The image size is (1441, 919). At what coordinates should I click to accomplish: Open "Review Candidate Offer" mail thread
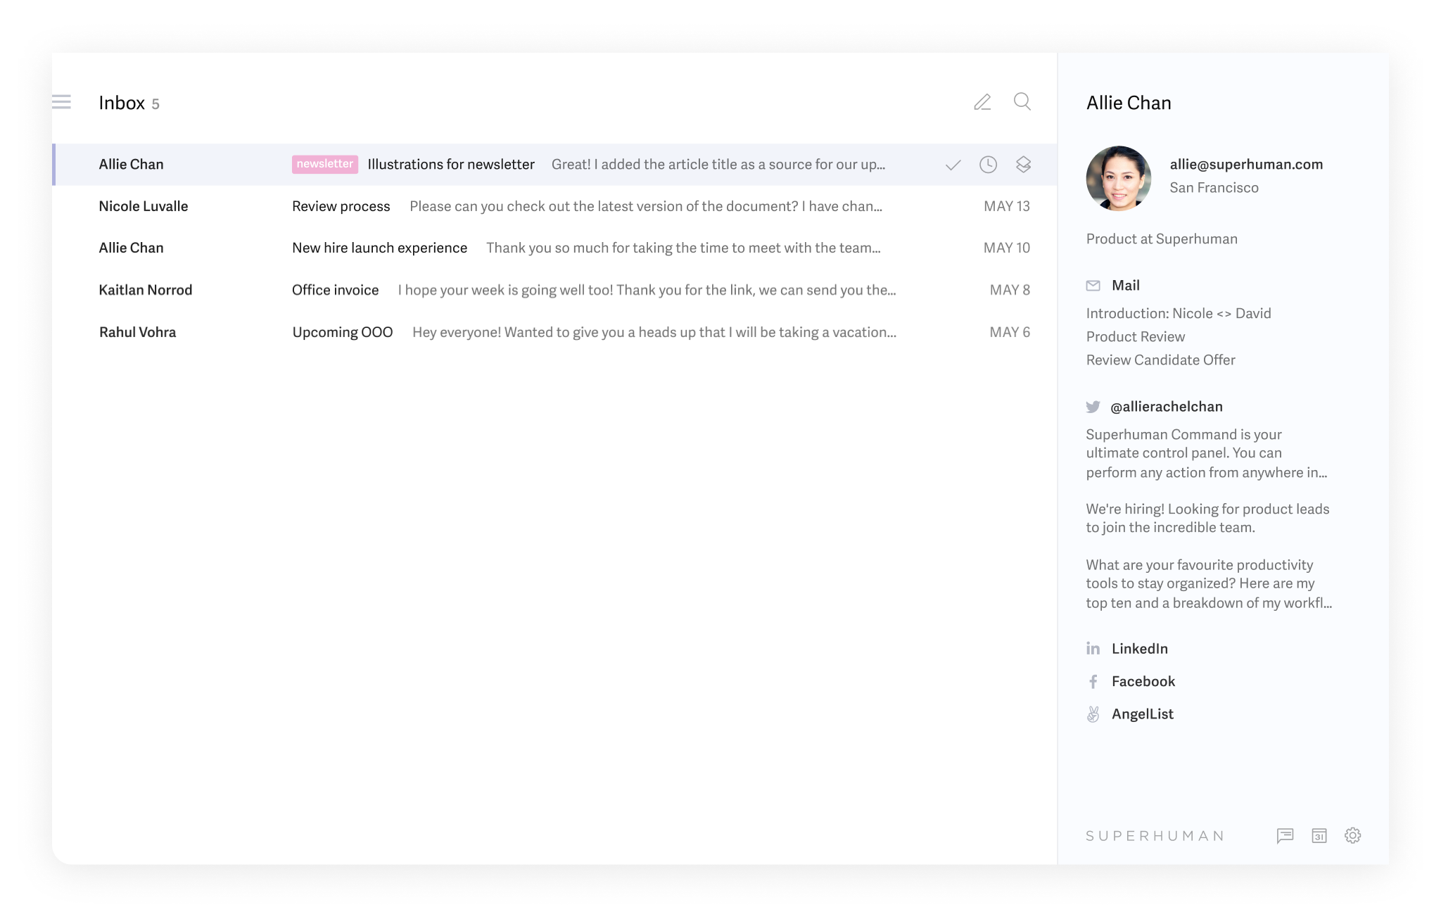pos(1160,360)
